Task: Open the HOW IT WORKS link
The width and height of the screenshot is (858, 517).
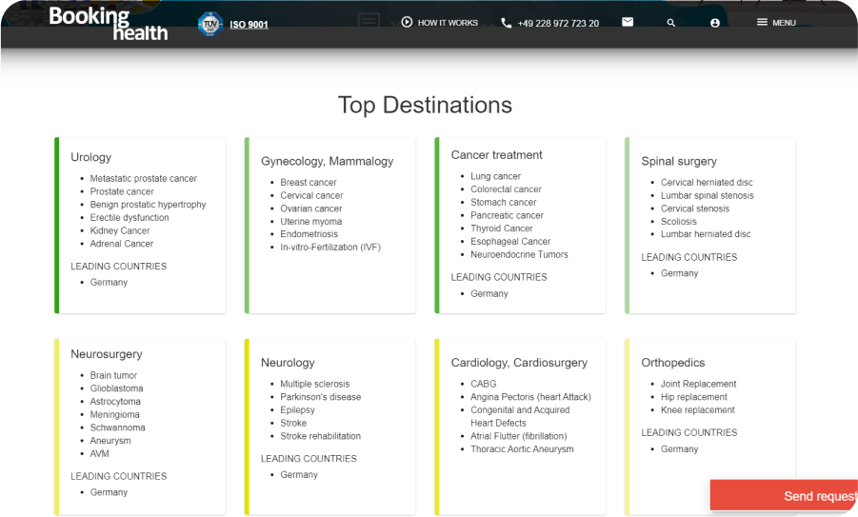Action: coord(448,23)
